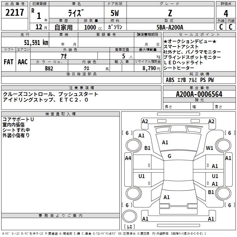The height and width of the screenshot is (237, 237).
Task: Select the セールスポイント section header
Action: tap(199, 34)
